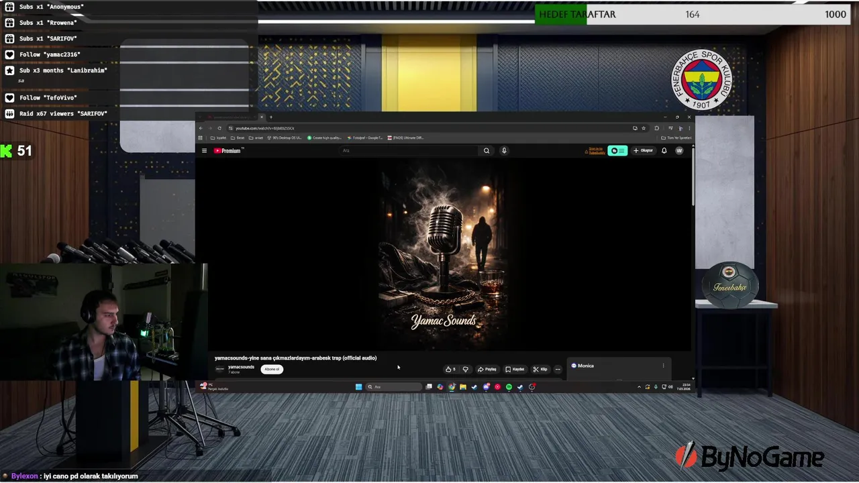
Task: Focus the YouTube Ara search field
Action: coord(409,150)
